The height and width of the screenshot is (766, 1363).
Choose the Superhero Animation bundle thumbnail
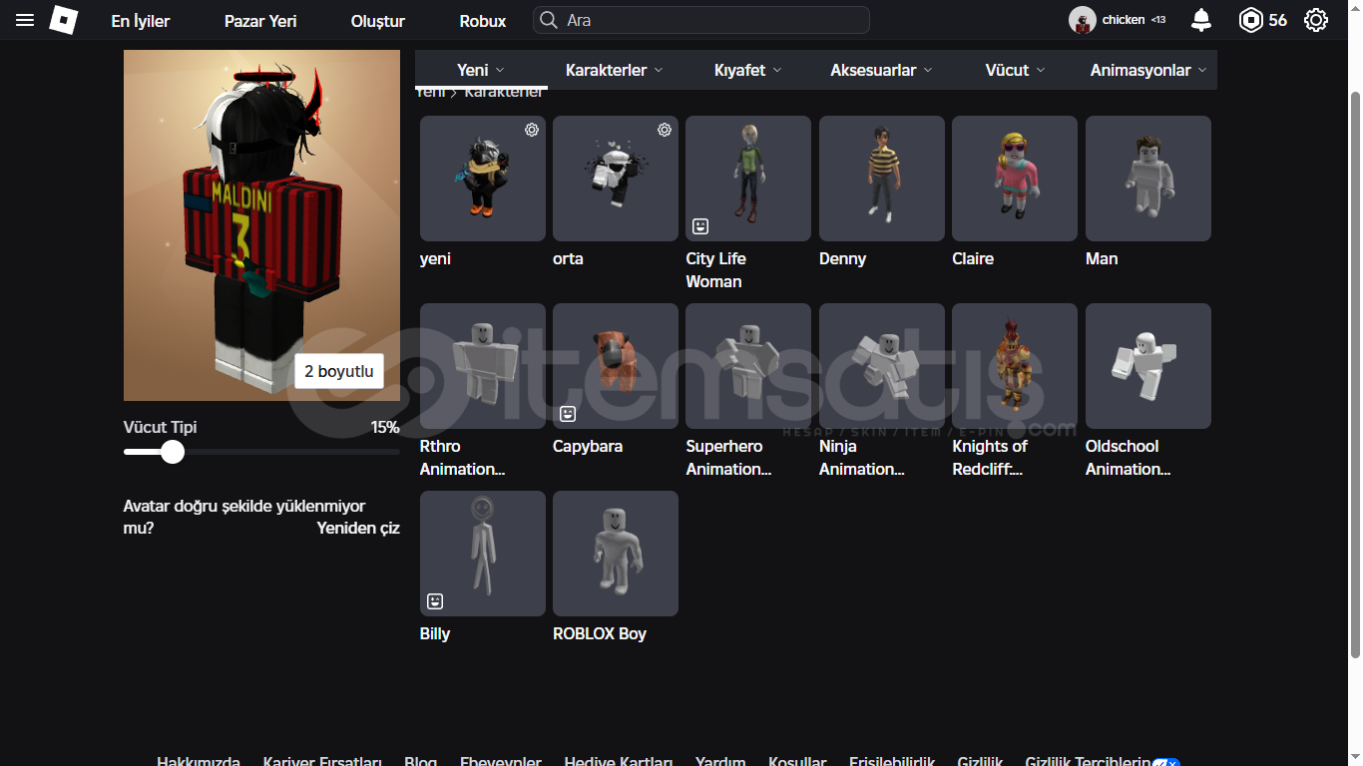tap(748, 366)
